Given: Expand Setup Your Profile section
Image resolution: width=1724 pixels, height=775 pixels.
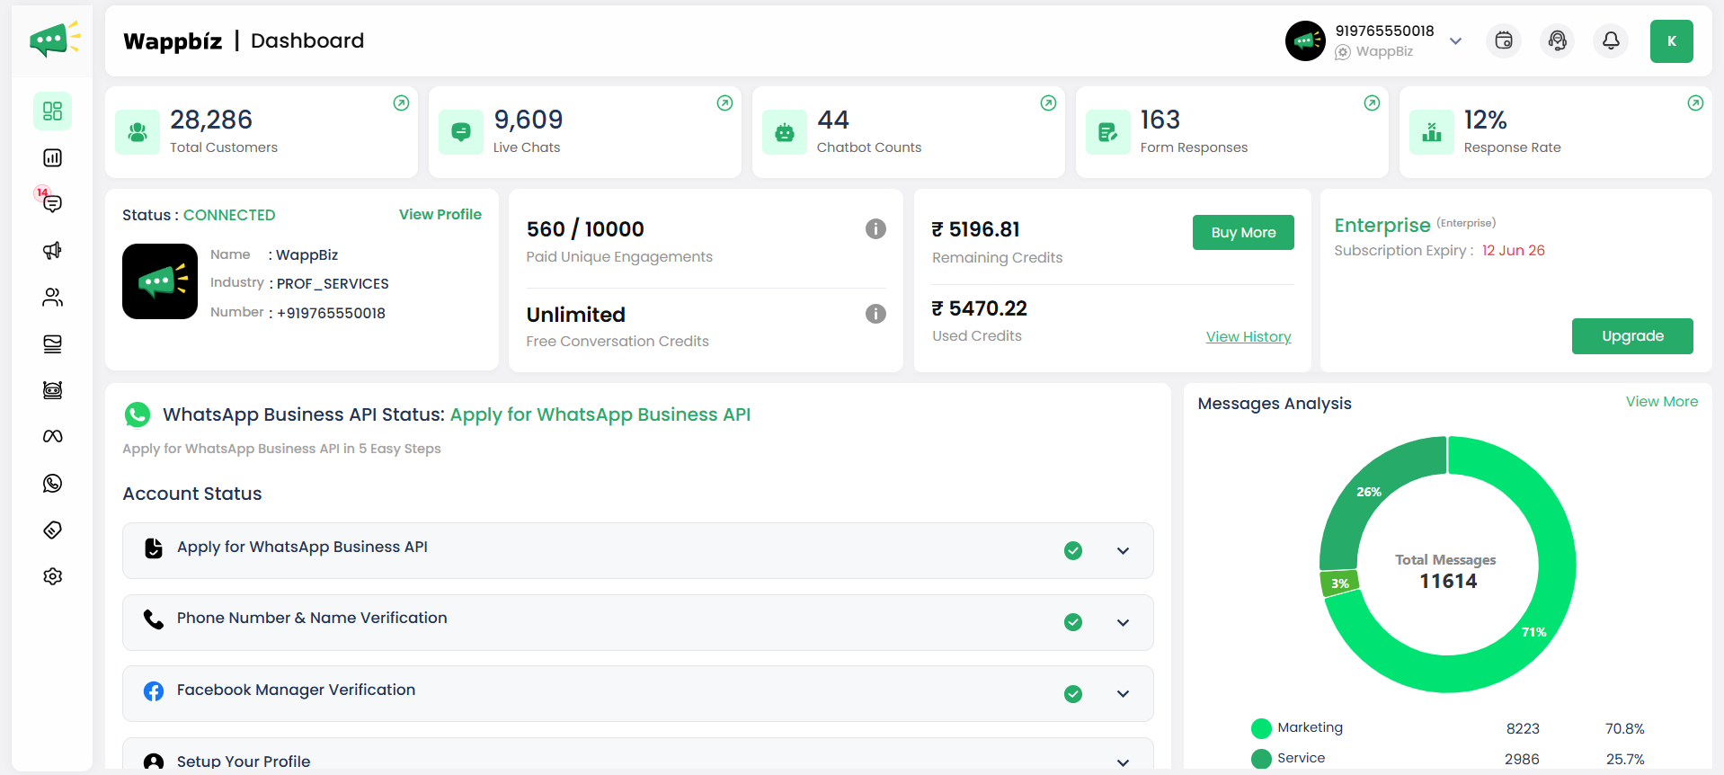Looking at the screenshot, I should pos(1123,762).
